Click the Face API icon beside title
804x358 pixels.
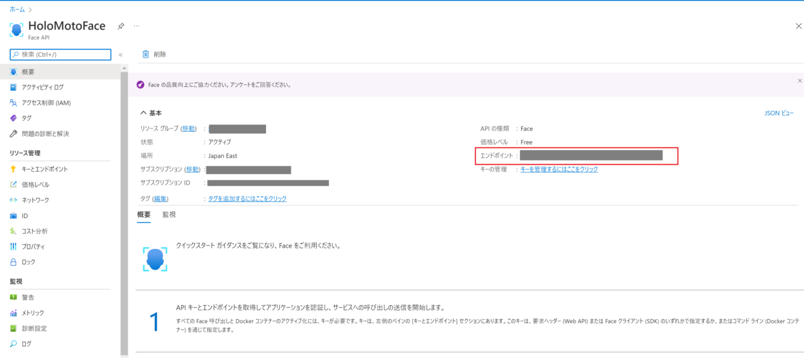(x=17, y=30)
